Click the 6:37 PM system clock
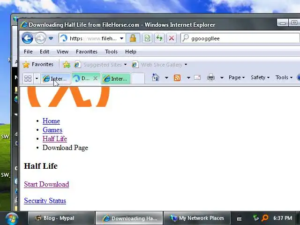 283,218
